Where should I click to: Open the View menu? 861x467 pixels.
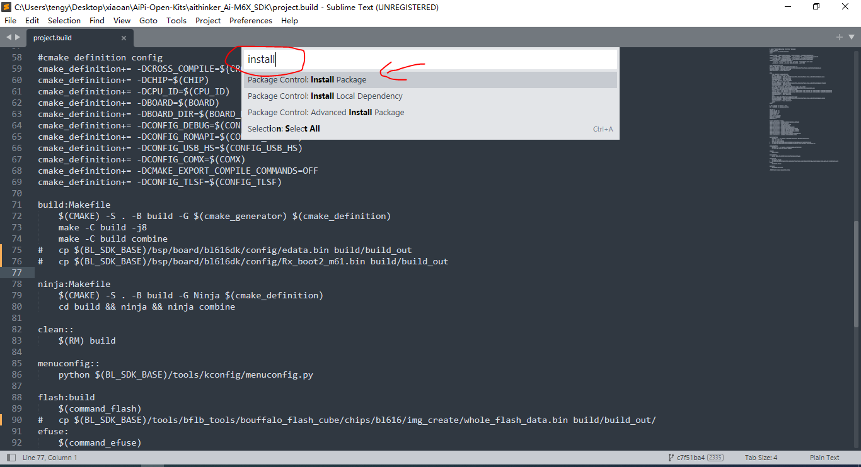coord(122,21)
